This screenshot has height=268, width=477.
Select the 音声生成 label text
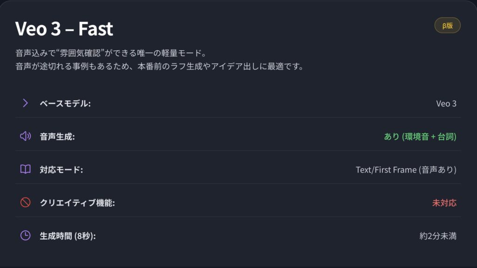coord(57,137)
